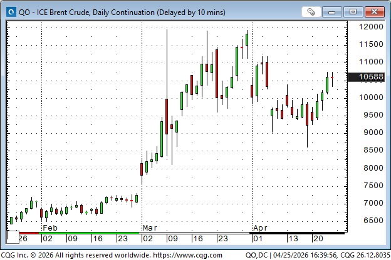The image size is (391, 260).
Task: Close the Brent Crude chart window
Action: [374, 11]
